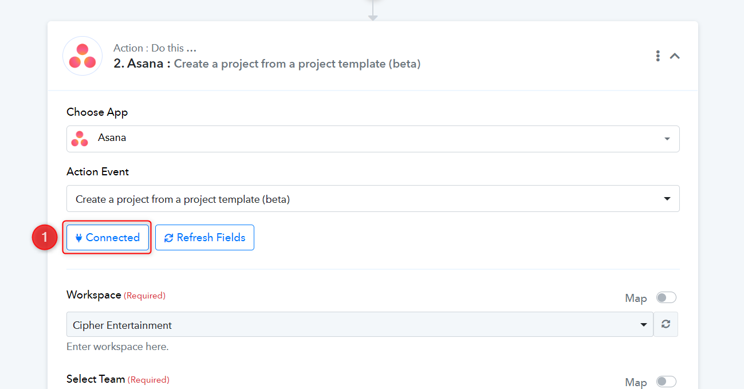Image resolution: width=744 pixels, height=389 pixels.
Task: Toggle the Map switch for Select Team
Action: (666, 382)
